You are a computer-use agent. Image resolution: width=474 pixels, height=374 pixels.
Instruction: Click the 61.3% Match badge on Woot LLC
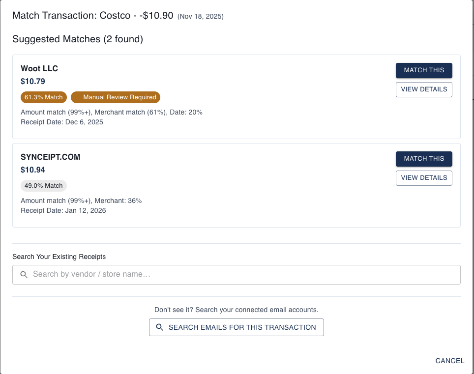click(x=43, y=97)
